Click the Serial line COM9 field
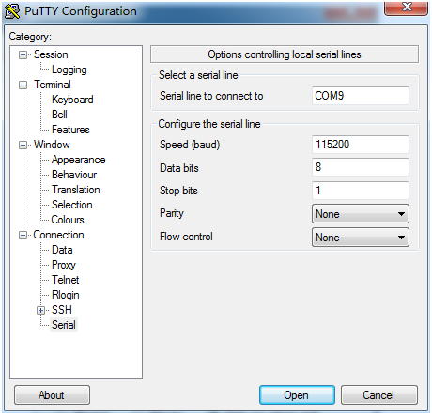This screenshot has height=415, width=432. click(361, 96)
